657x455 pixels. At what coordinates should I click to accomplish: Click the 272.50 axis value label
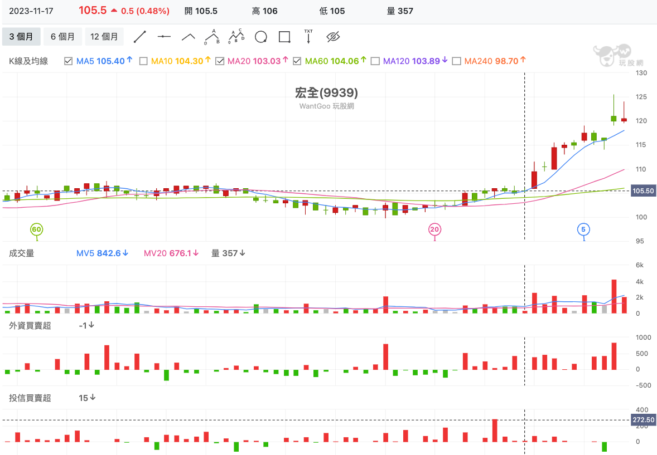pos(643,420)
